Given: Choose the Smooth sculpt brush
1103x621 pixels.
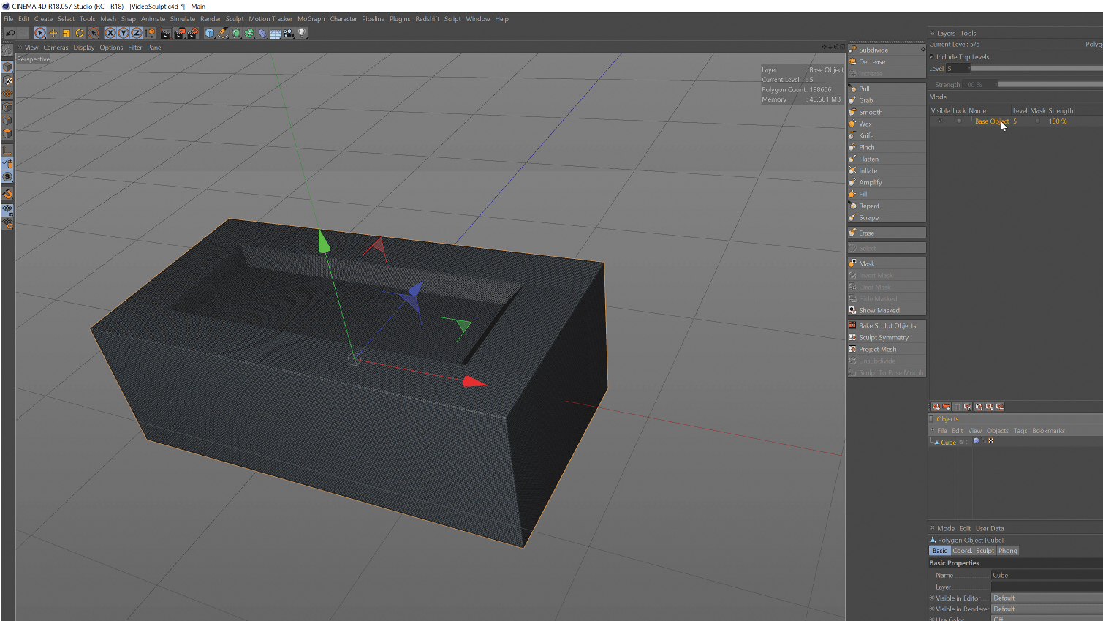Looking at the screenshot, I should [870, 111].
